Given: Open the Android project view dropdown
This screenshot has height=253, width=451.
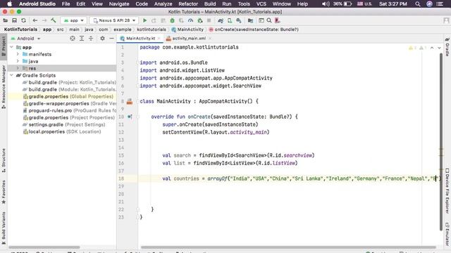Looking at the screenshot, I should (x=25, y=39).
